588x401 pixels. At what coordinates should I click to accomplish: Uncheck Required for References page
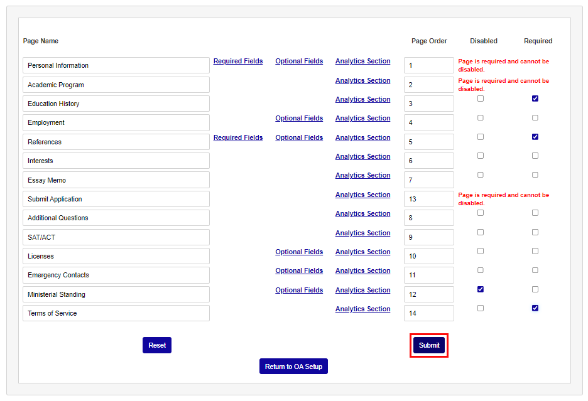pos(535,136)
